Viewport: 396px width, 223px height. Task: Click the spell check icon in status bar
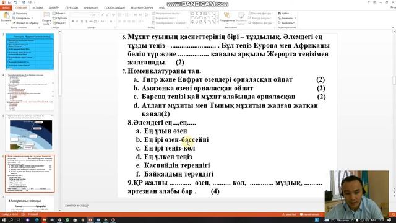pos(23,214)
